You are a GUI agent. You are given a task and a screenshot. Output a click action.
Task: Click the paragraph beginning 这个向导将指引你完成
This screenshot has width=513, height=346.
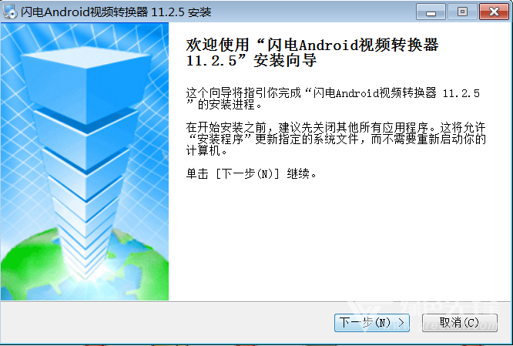[333, 99]
